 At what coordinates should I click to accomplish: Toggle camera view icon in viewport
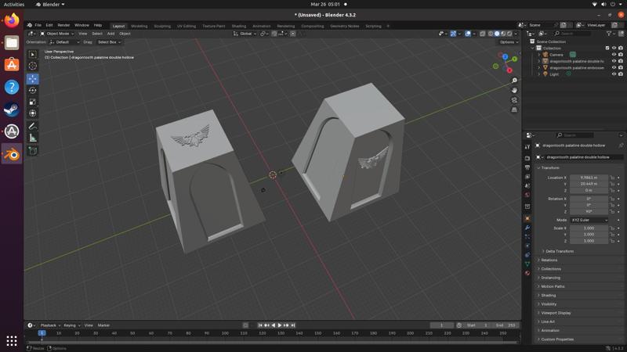pos(514,100)
